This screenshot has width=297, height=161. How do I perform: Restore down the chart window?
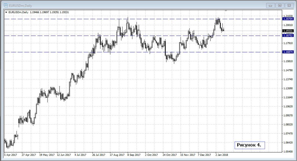280,5
